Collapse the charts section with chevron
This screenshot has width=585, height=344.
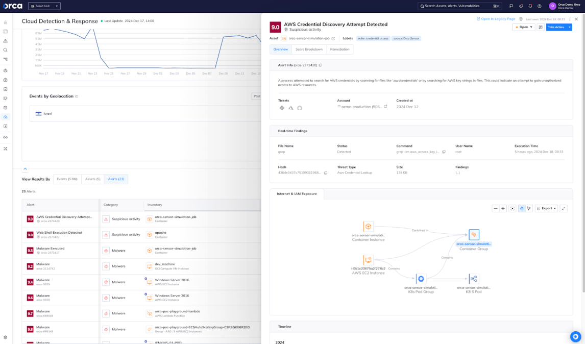25,168
